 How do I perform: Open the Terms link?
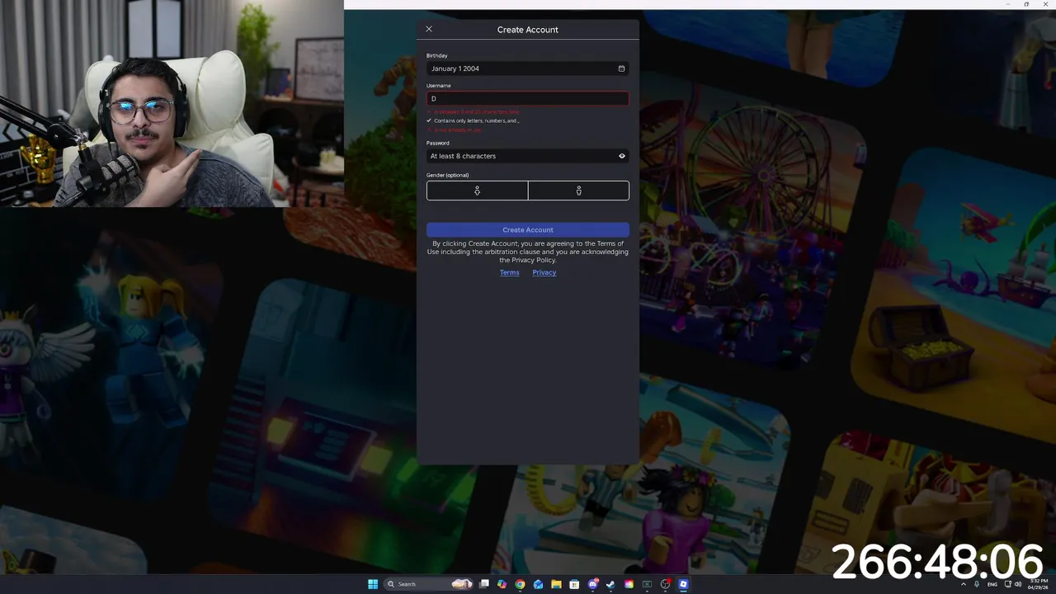click(509, 272)
